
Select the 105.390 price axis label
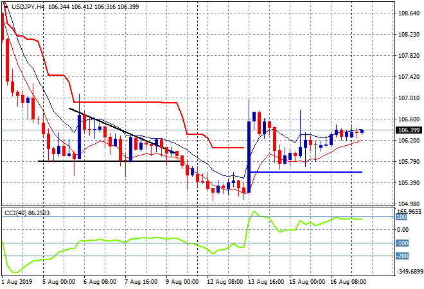pos(409,183)
